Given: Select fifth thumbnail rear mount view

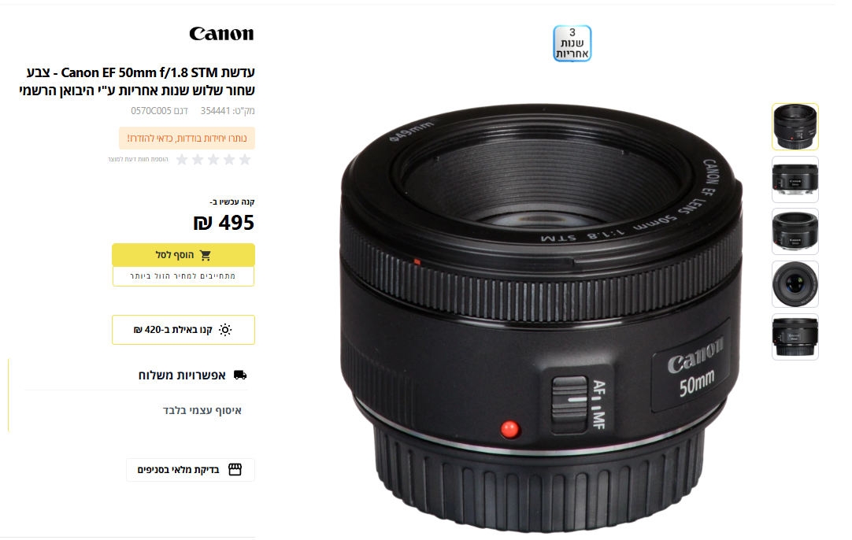Looking at the screenshot, I should [795, 337].
